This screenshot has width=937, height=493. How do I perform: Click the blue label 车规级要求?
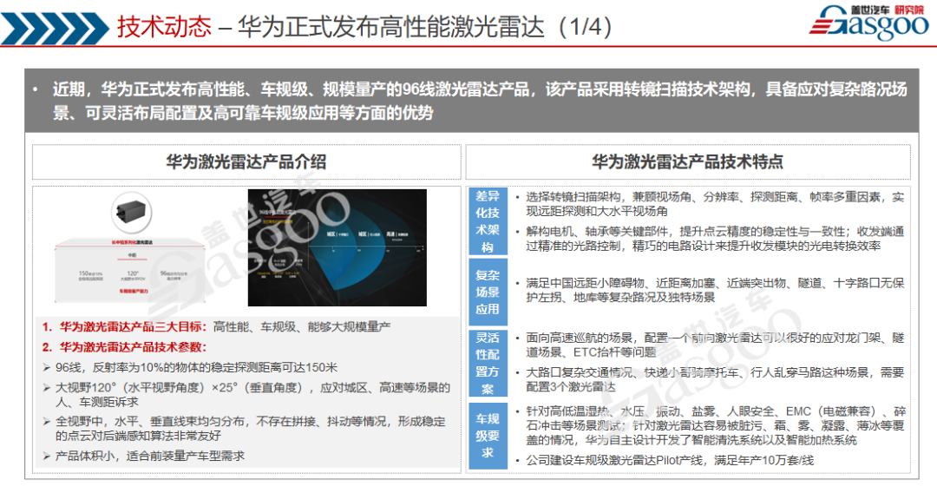point(488,436)
